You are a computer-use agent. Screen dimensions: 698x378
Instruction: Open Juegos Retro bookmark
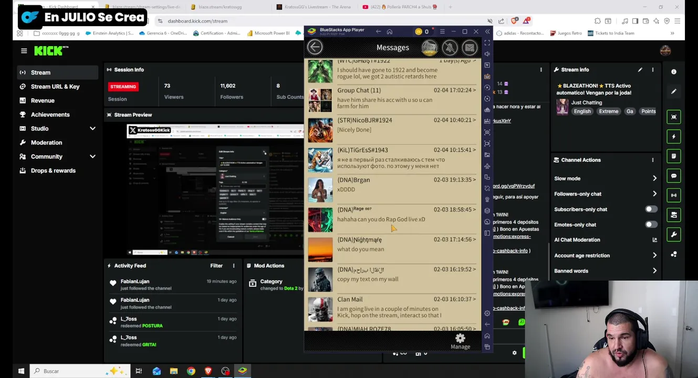point(566,33)
